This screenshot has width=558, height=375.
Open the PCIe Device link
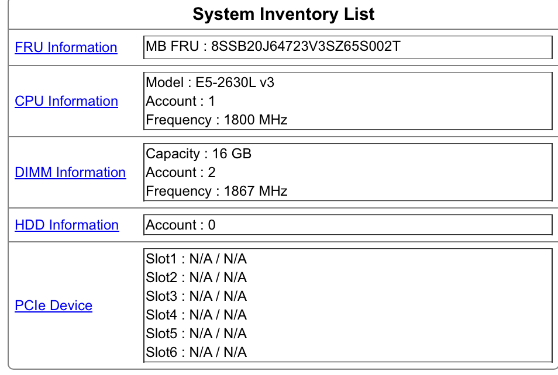tap(53, 305)
